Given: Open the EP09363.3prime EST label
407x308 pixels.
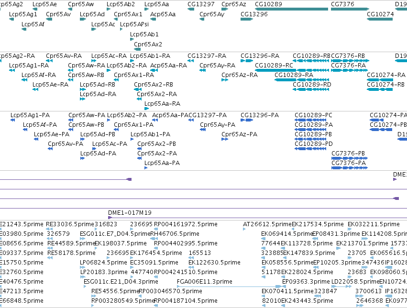Looking at the screenshot, I should 306,282.
